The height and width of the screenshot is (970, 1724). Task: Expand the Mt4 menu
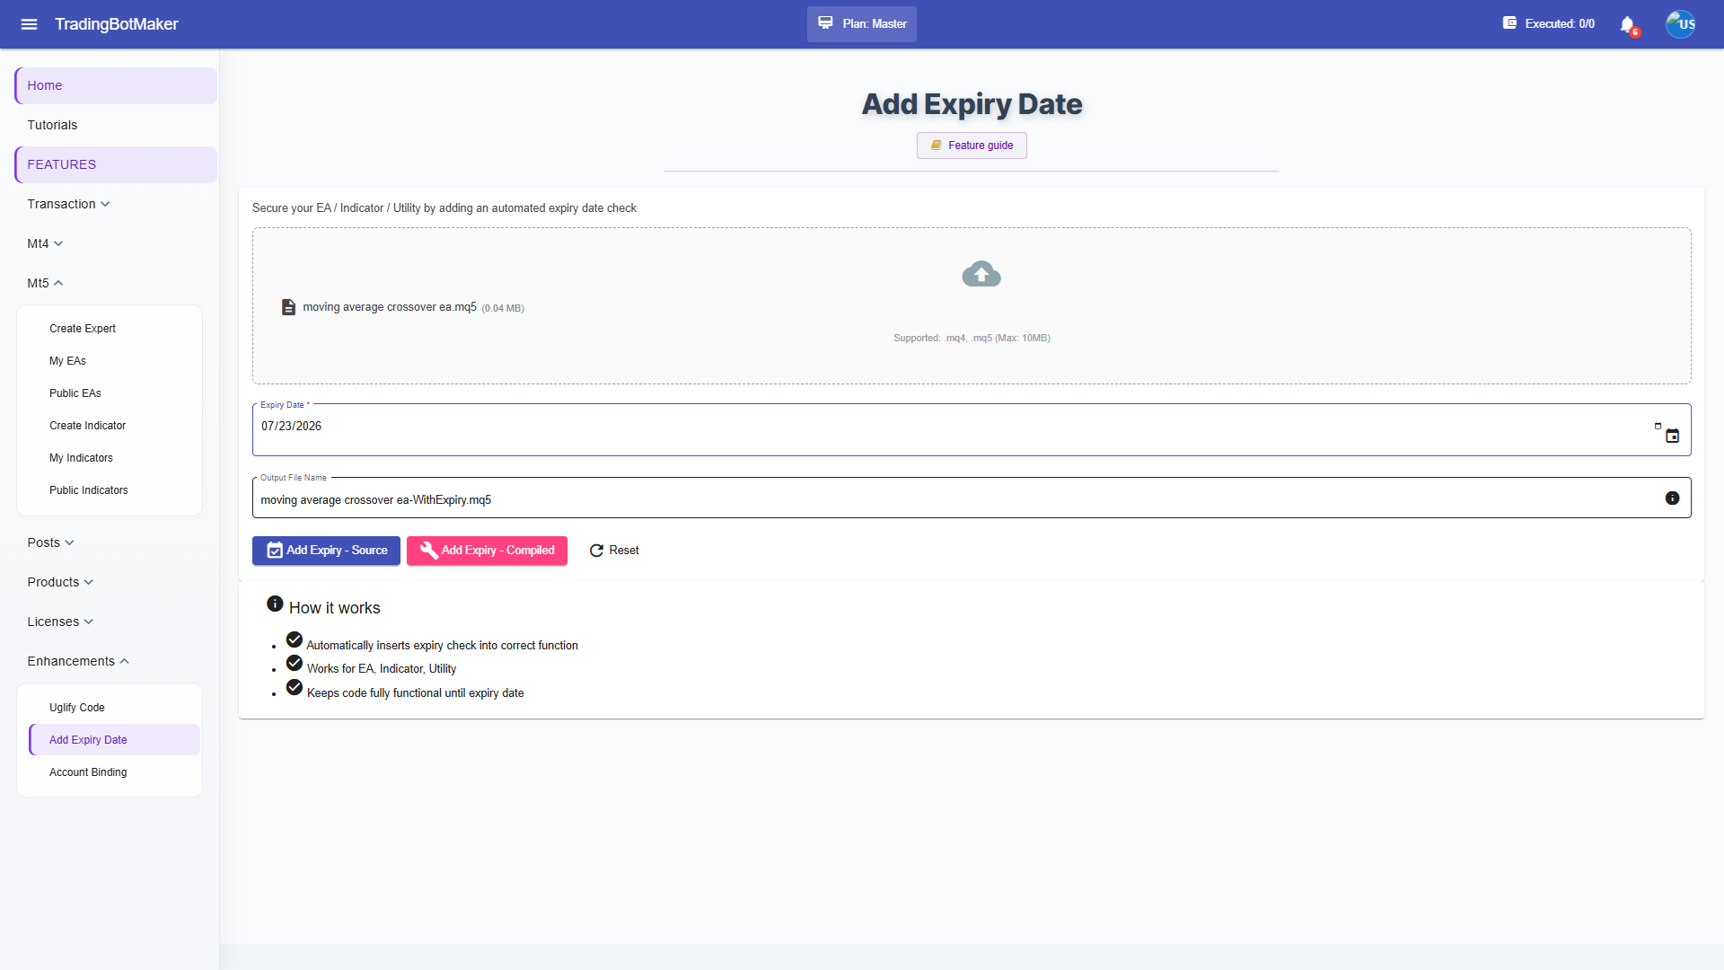click(x=45, y=243)
